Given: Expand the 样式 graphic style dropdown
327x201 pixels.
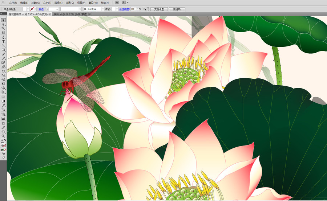Looking at the screenshot, I should pos(117,9).
